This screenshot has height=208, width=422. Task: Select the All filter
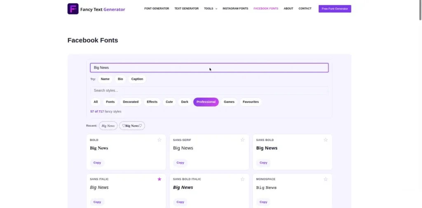96,102
